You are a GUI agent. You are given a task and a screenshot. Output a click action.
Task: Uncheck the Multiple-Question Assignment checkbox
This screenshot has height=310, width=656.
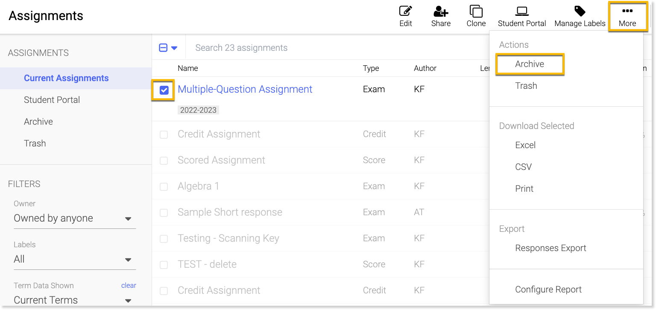[x=163, y=90]
